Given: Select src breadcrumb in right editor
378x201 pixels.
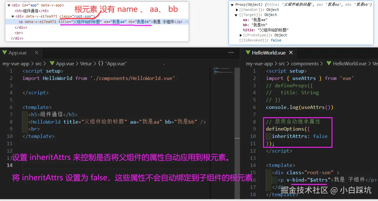Looking at the screenshot, I should [x=282, y=64].
